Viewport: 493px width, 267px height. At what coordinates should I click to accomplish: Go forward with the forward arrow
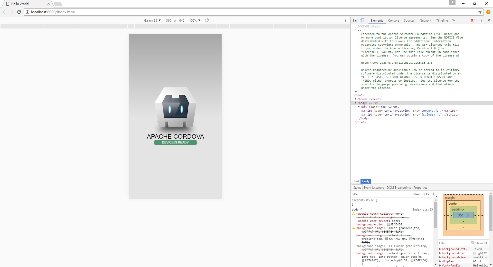click(x=12, y=12)
